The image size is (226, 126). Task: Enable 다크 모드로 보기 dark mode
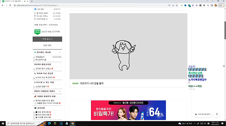pyautogui.click(x=203, y=114)
